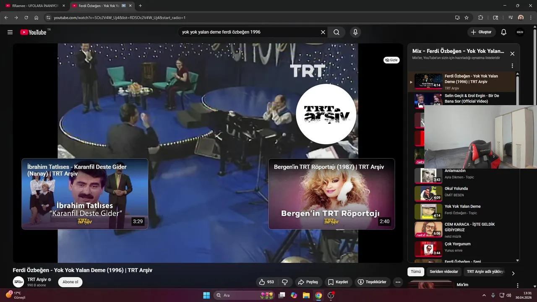Hide end-screen suggestions with Gizle
This screenshot has width=537, height=302.
point(391,60)
